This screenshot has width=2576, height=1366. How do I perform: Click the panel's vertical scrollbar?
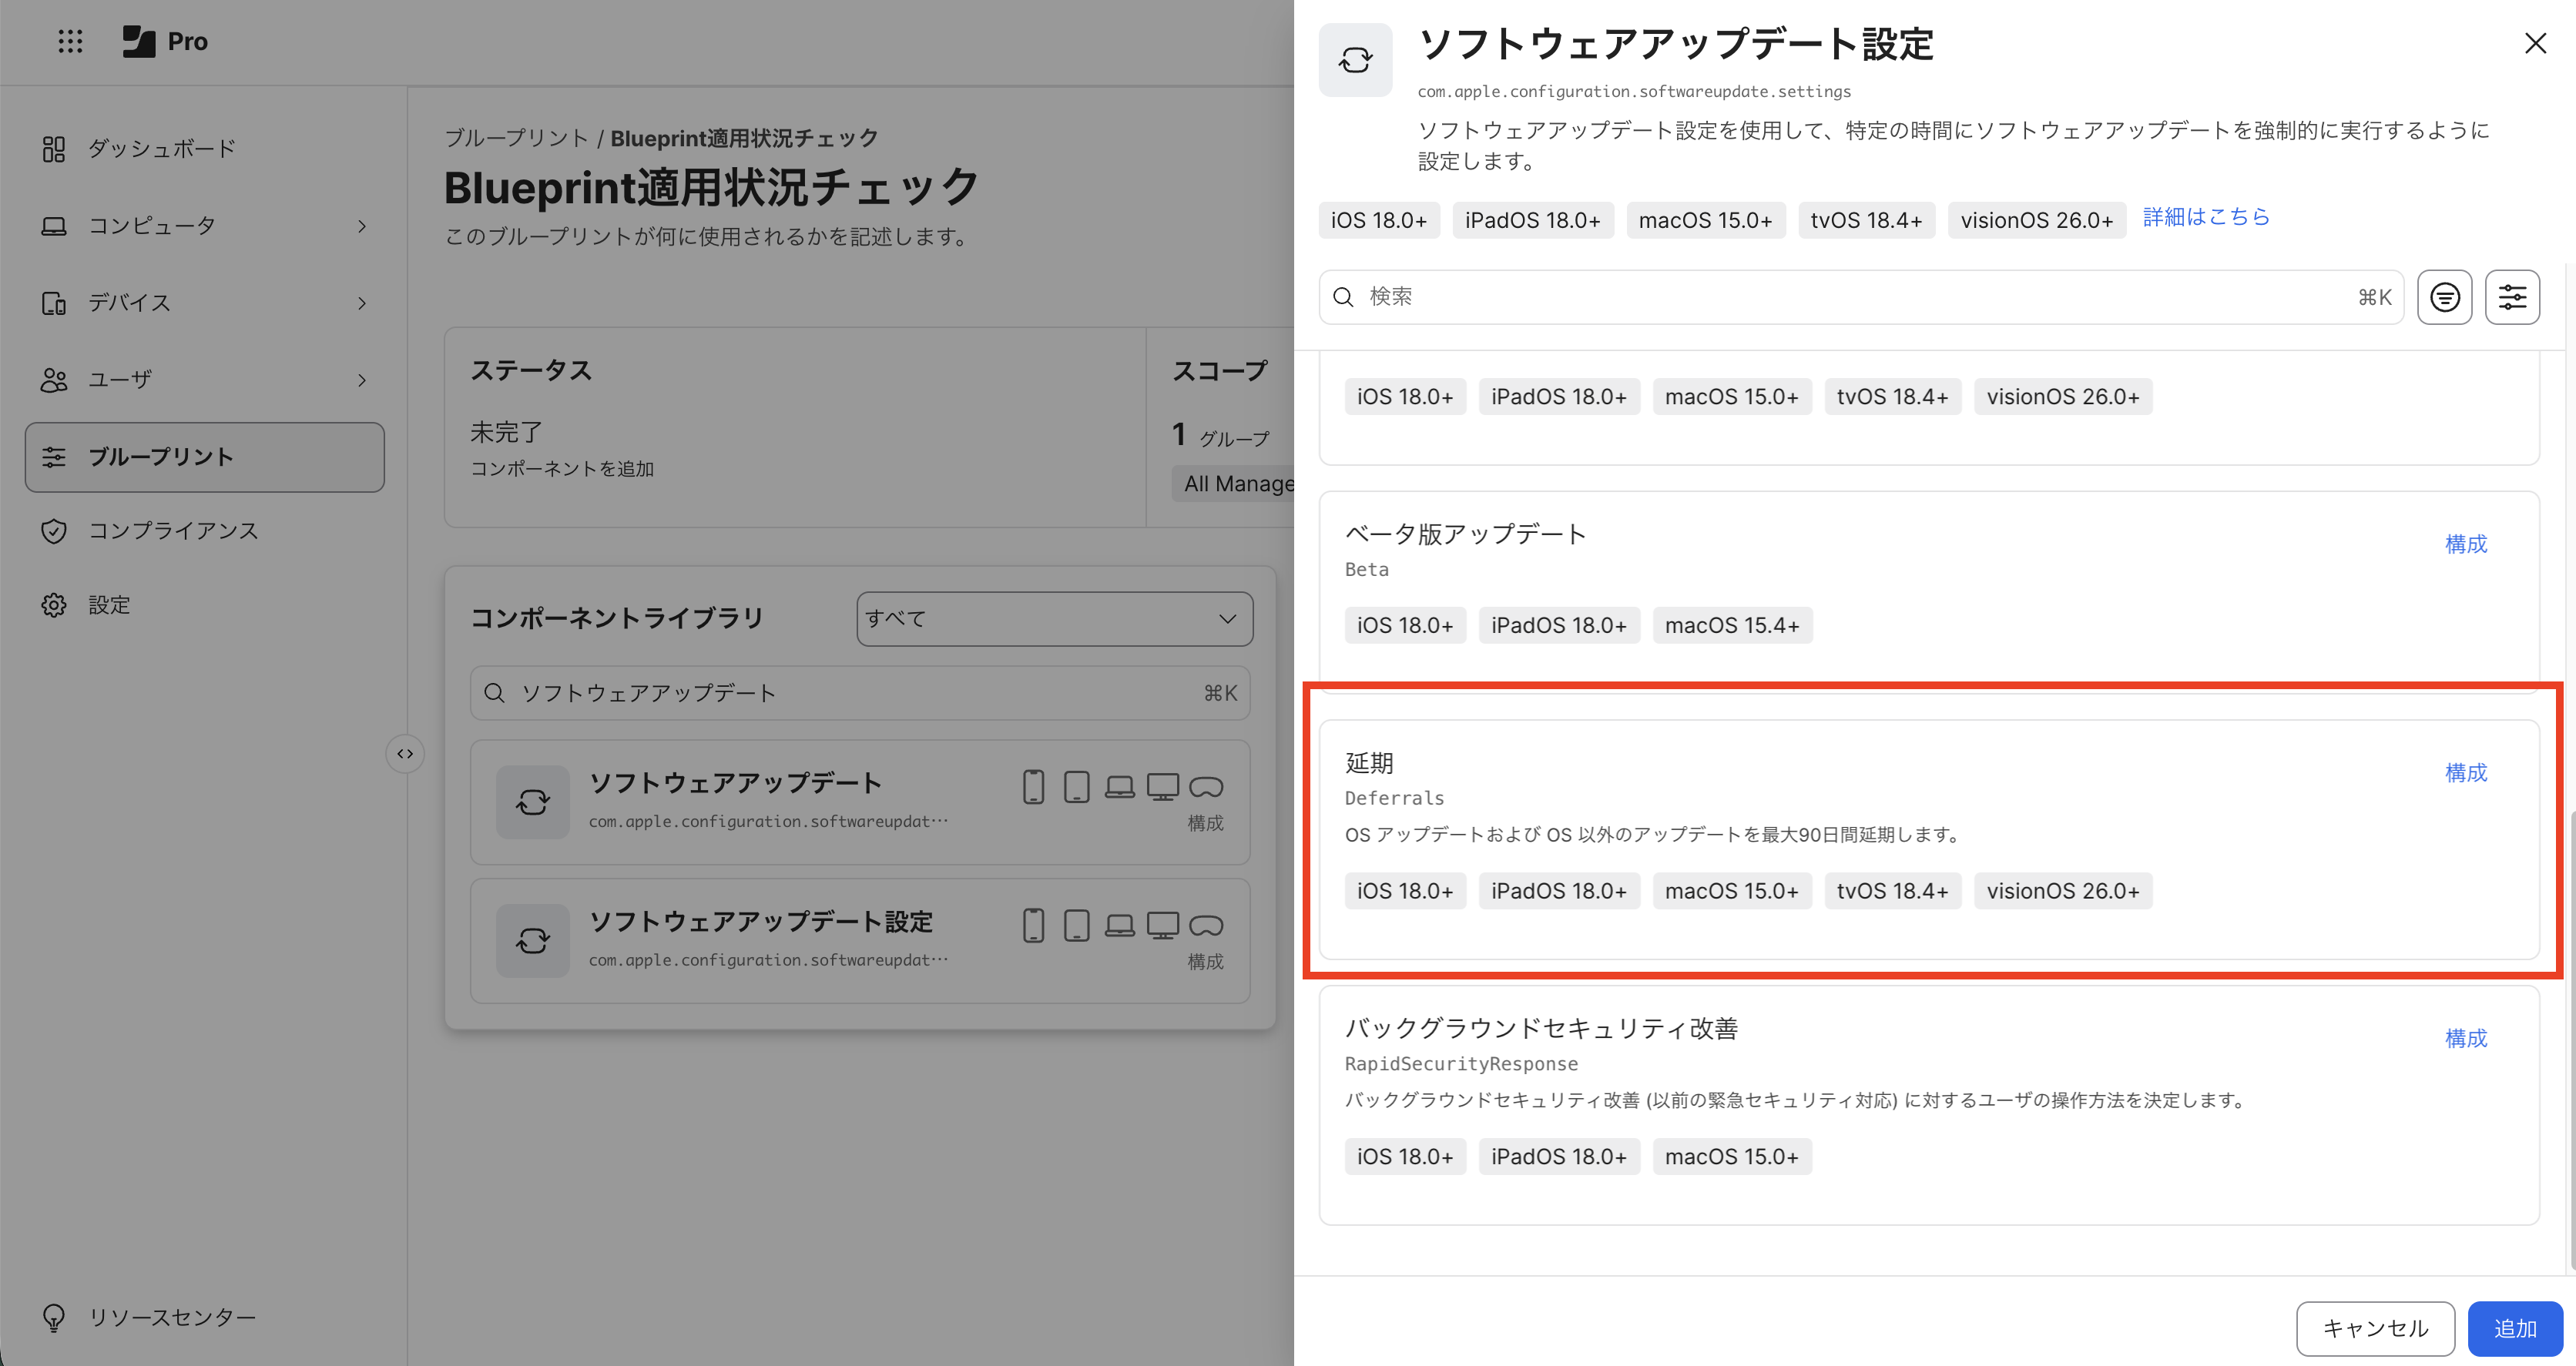(2571, 1040)
